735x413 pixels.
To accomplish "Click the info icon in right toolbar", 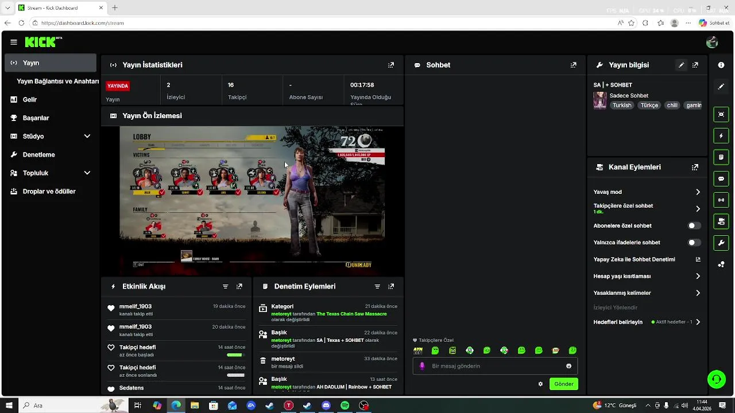I will point(721,65).
